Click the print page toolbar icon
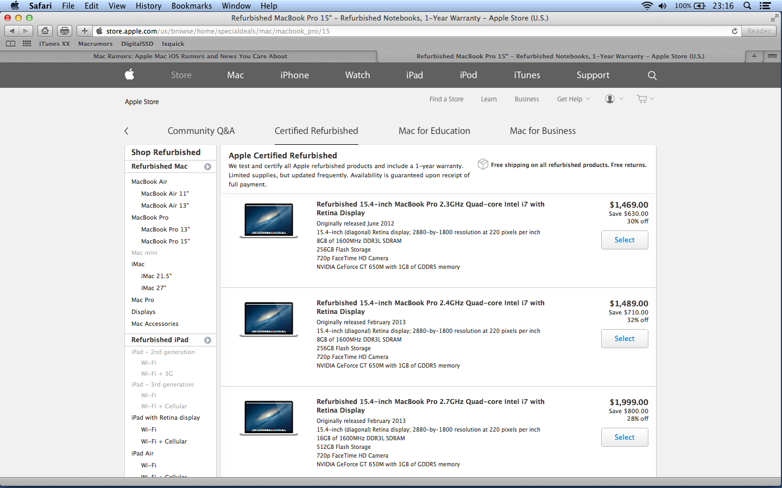Screen dimensions: 782x488 coord(65,31)
